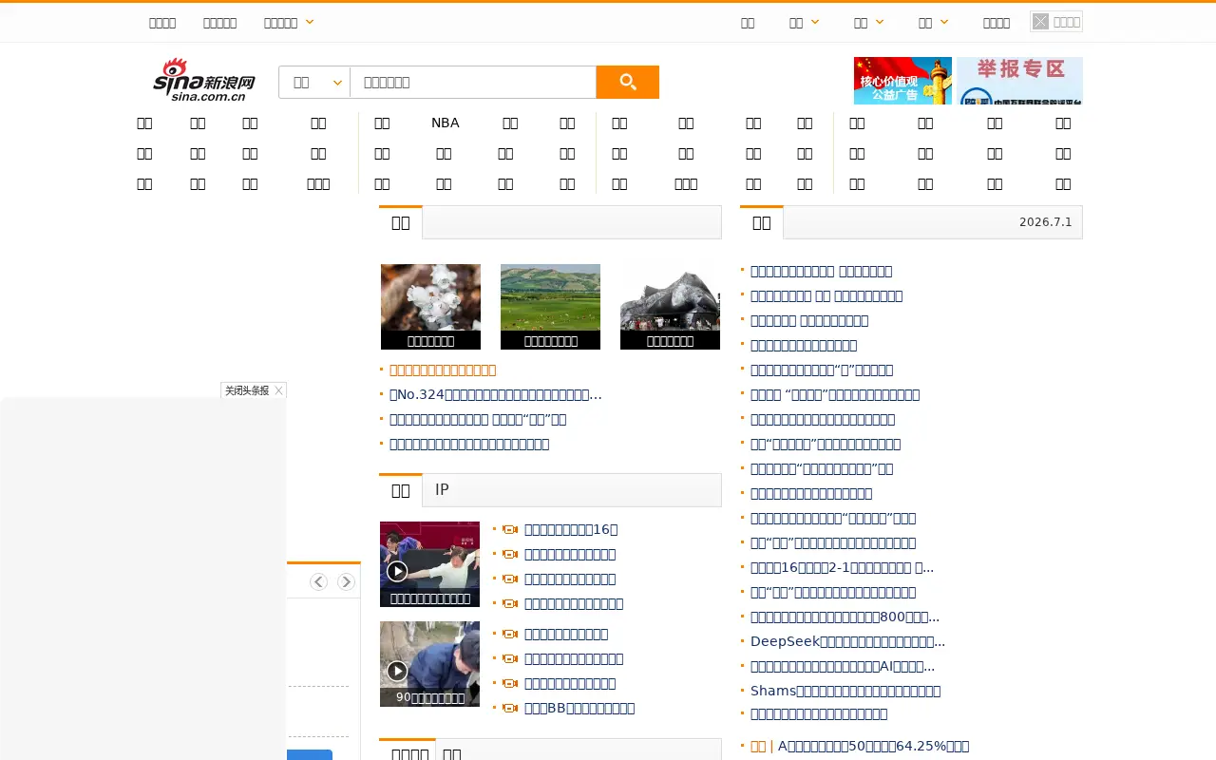Focus the search text input field
1216x760 pixels.
[473, 82]
